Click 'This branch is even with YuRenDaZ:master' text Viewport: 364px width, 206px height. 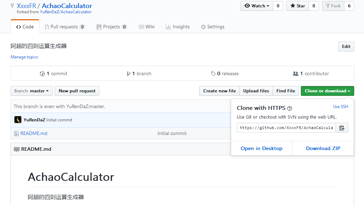[59, 106]
